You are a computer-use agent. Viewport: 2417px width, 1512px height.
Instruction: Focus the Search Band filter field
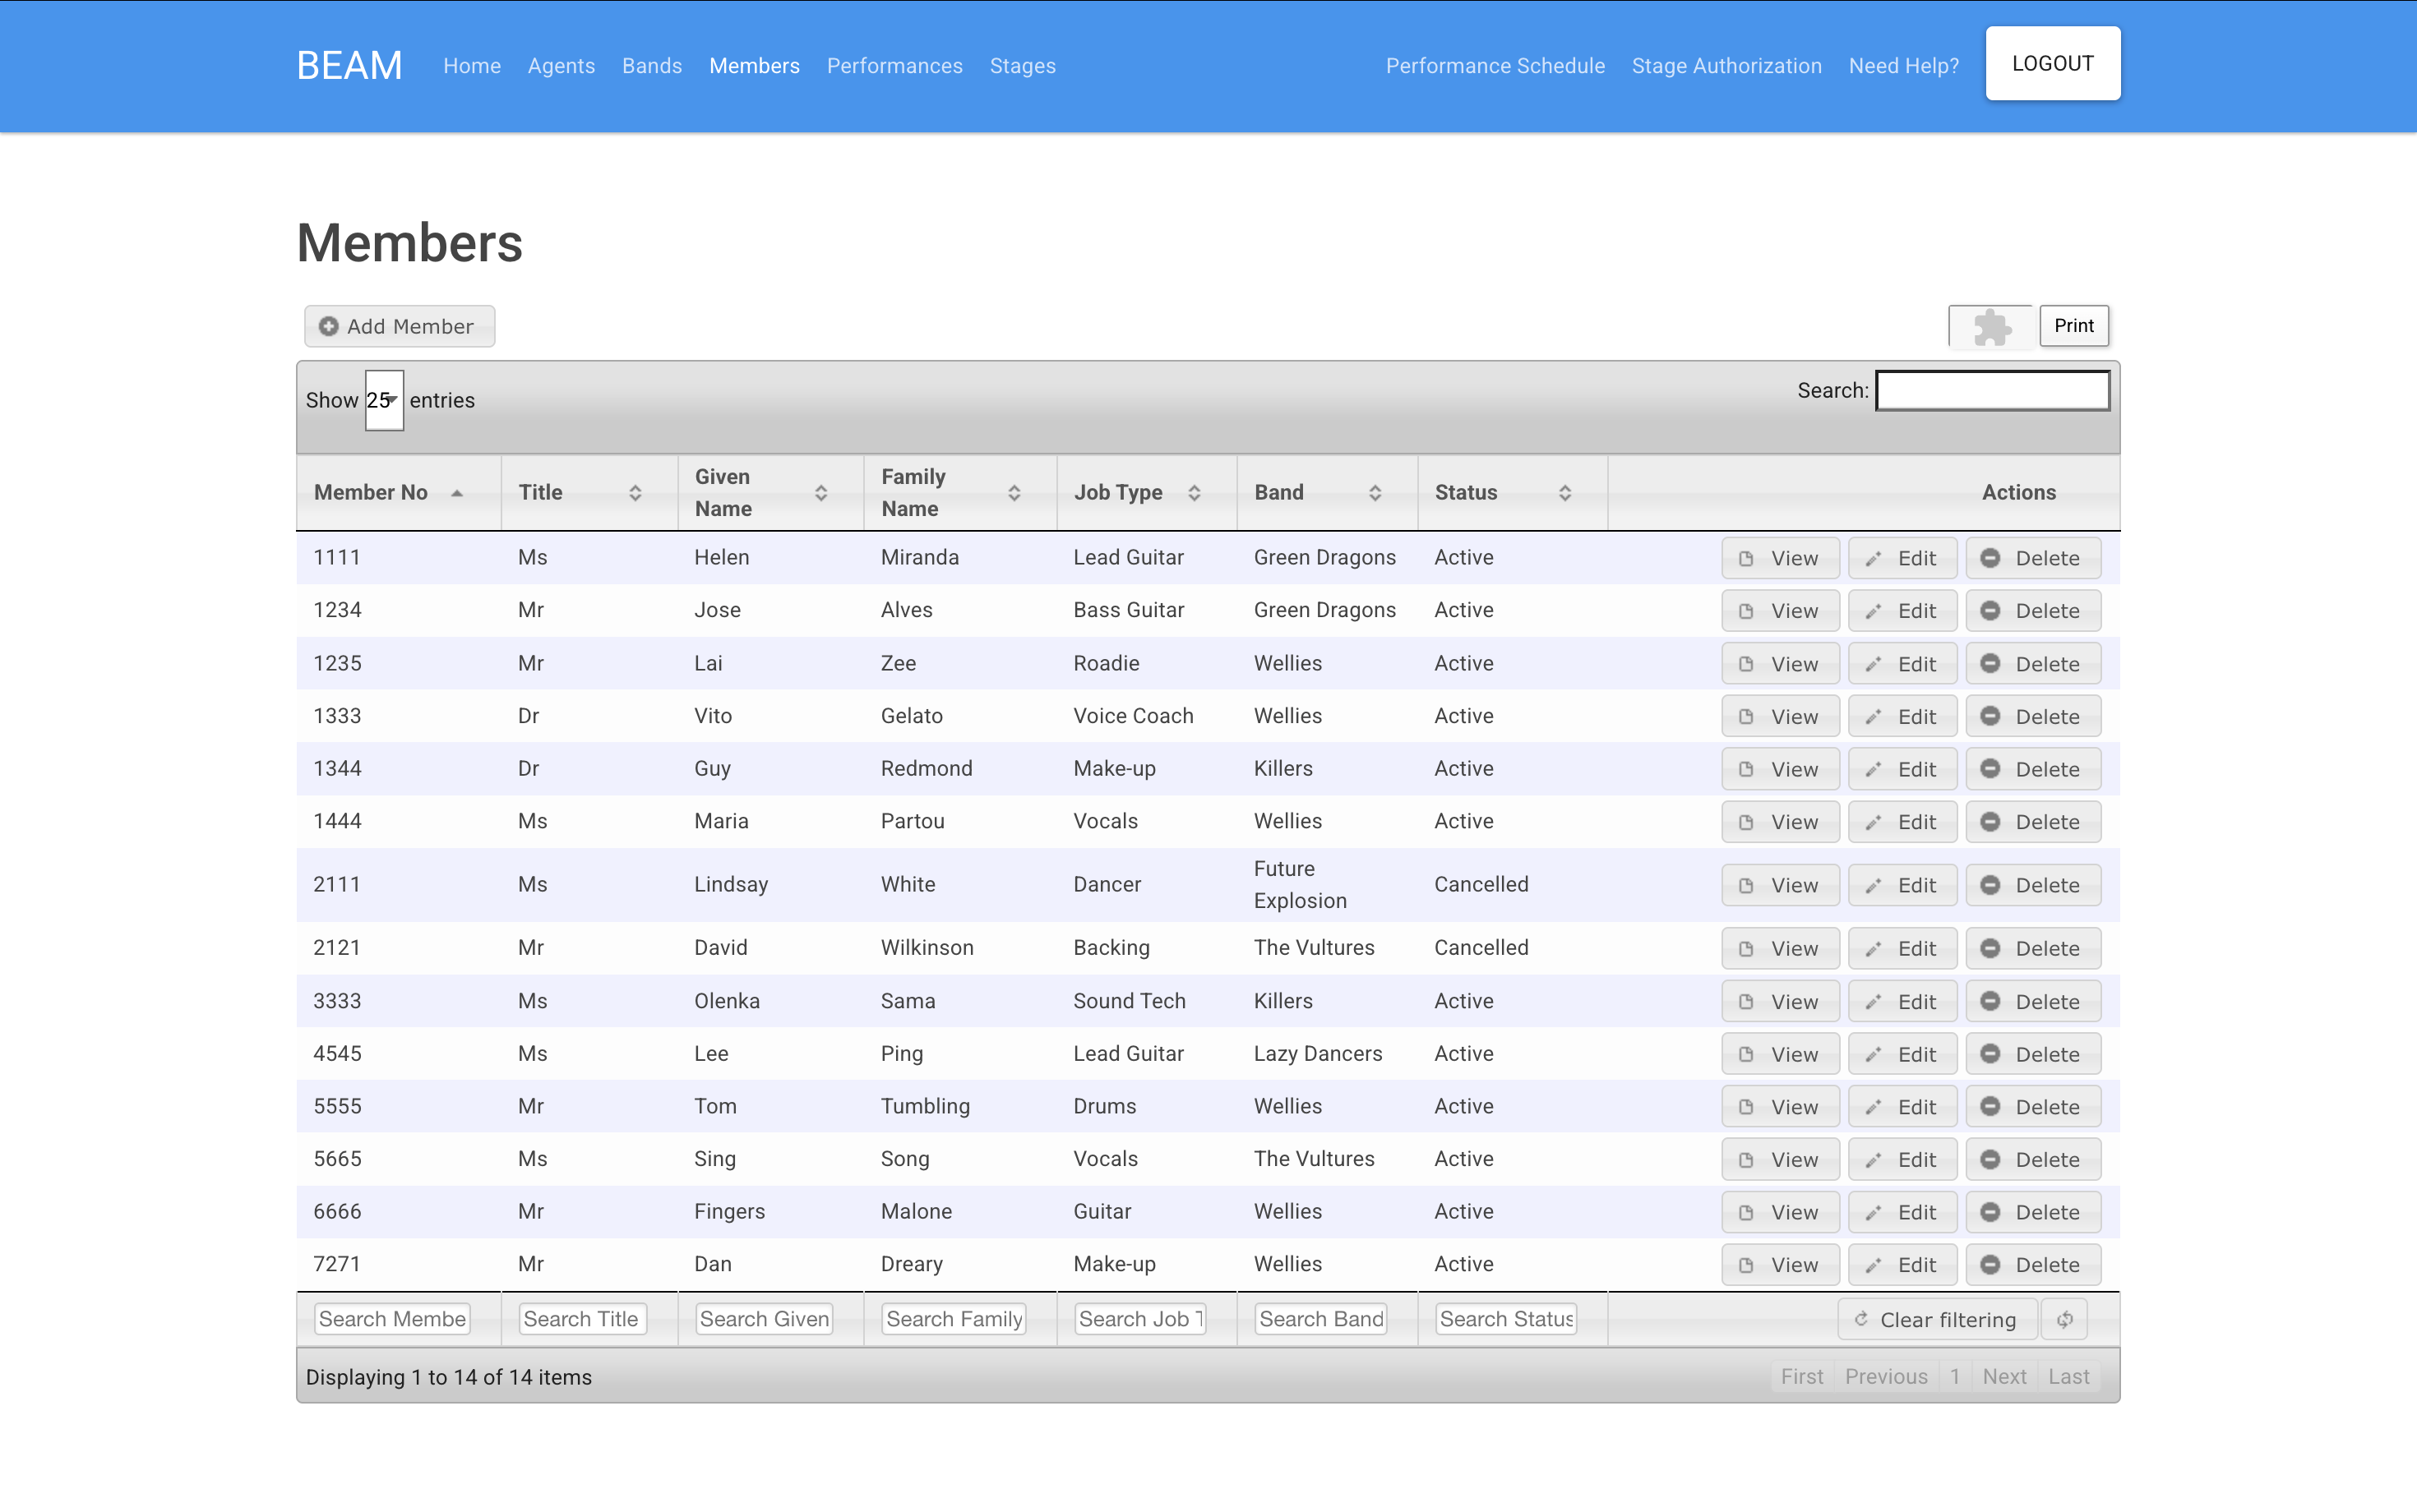1320,1319
